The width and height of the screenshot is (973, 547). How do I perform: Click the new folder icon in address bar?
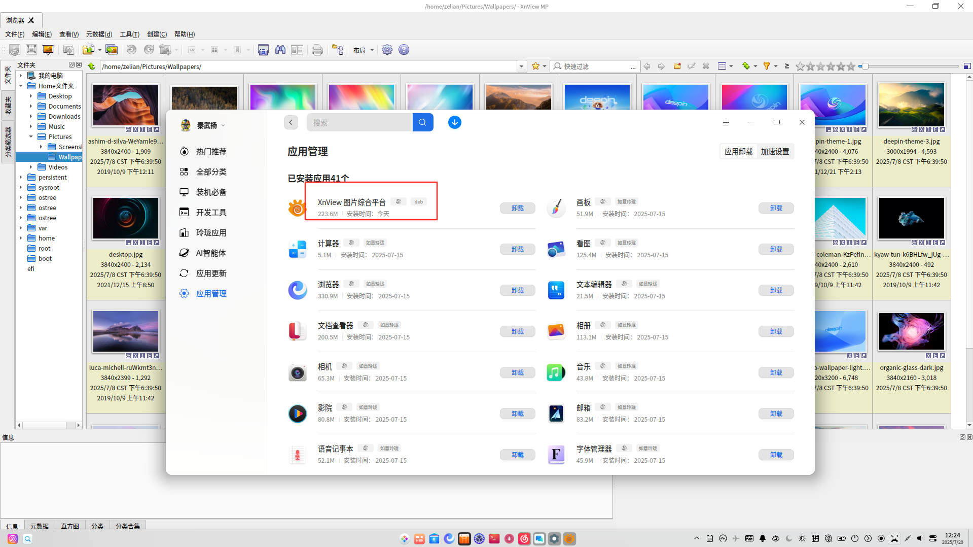[x=677, y=66]
